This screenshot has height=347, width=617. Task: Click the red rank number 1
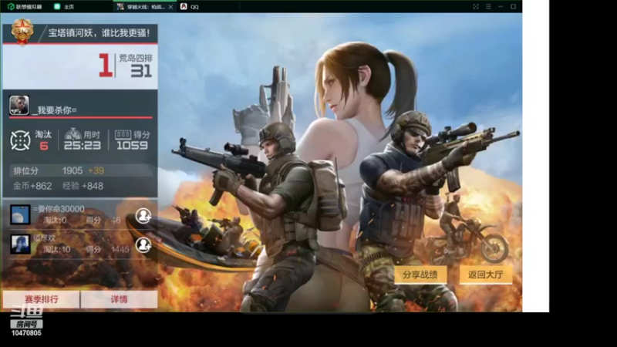[105, 65]
